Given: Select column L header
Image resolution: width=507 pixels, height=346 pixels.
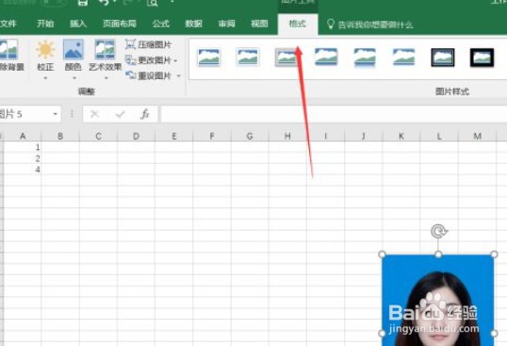Looking at the screenshot, I should [439, 136].
